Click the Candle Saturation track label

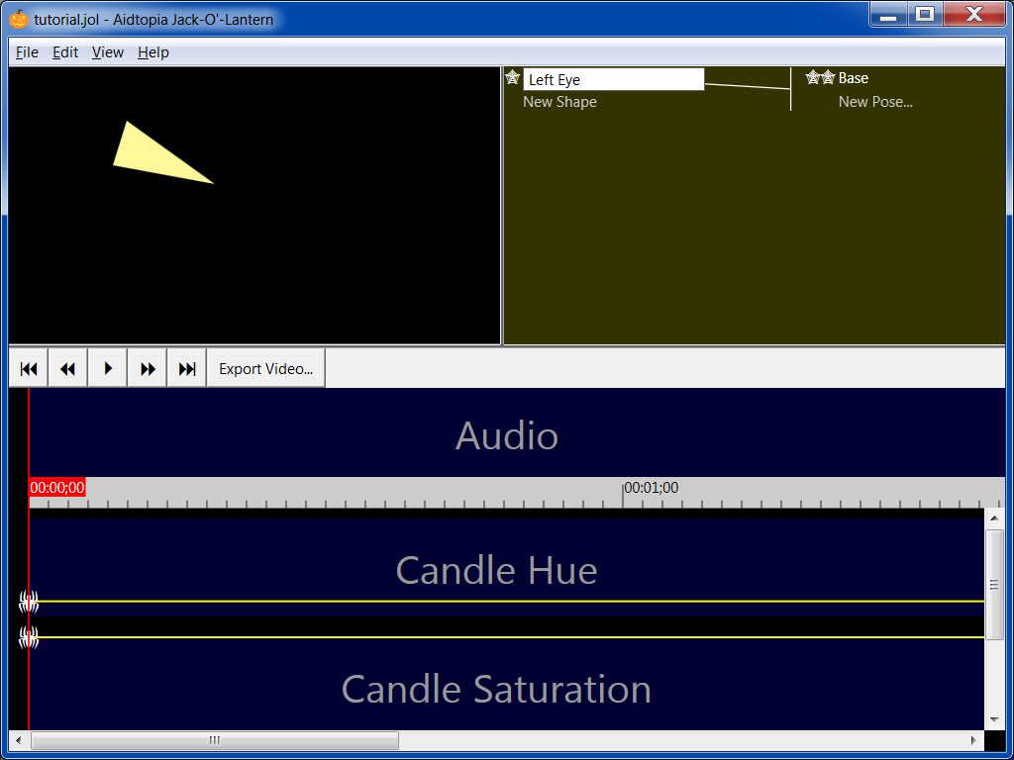(496, 689)
